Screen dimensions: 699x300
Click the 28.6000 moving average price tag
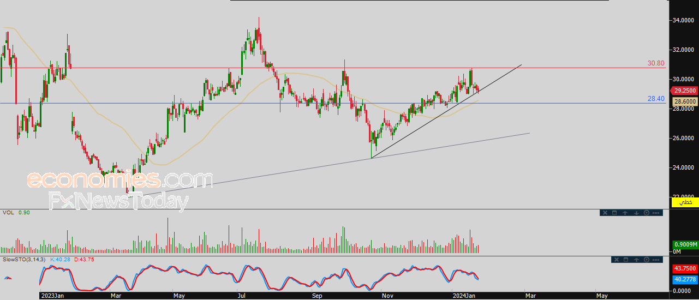coord(684,101)
